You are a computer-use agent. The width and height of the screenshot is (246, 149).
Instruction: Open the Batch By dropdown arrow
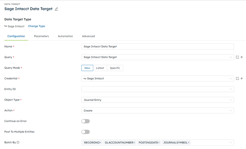click(x=231, y=142)
